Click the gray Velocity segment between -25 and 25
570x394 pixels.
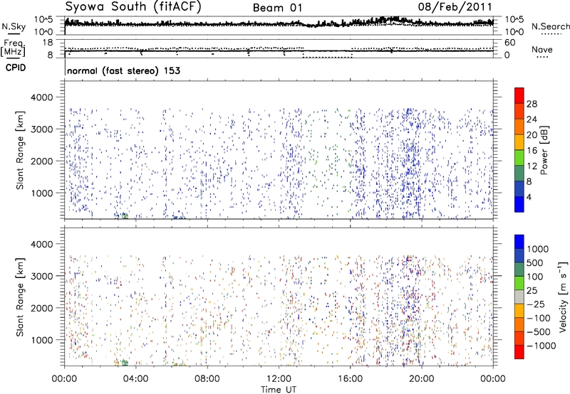519,297
